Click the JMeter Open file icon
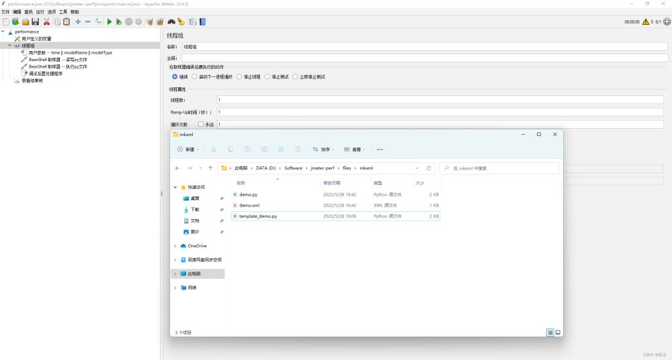The height and width of the screenshot is (360, 672). [26, 22]
